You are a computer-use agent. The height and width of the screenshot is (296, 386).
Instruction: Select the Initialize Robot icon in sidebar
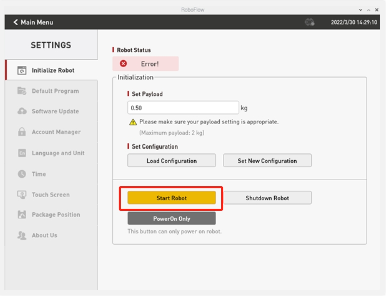(x=22, y=70)
